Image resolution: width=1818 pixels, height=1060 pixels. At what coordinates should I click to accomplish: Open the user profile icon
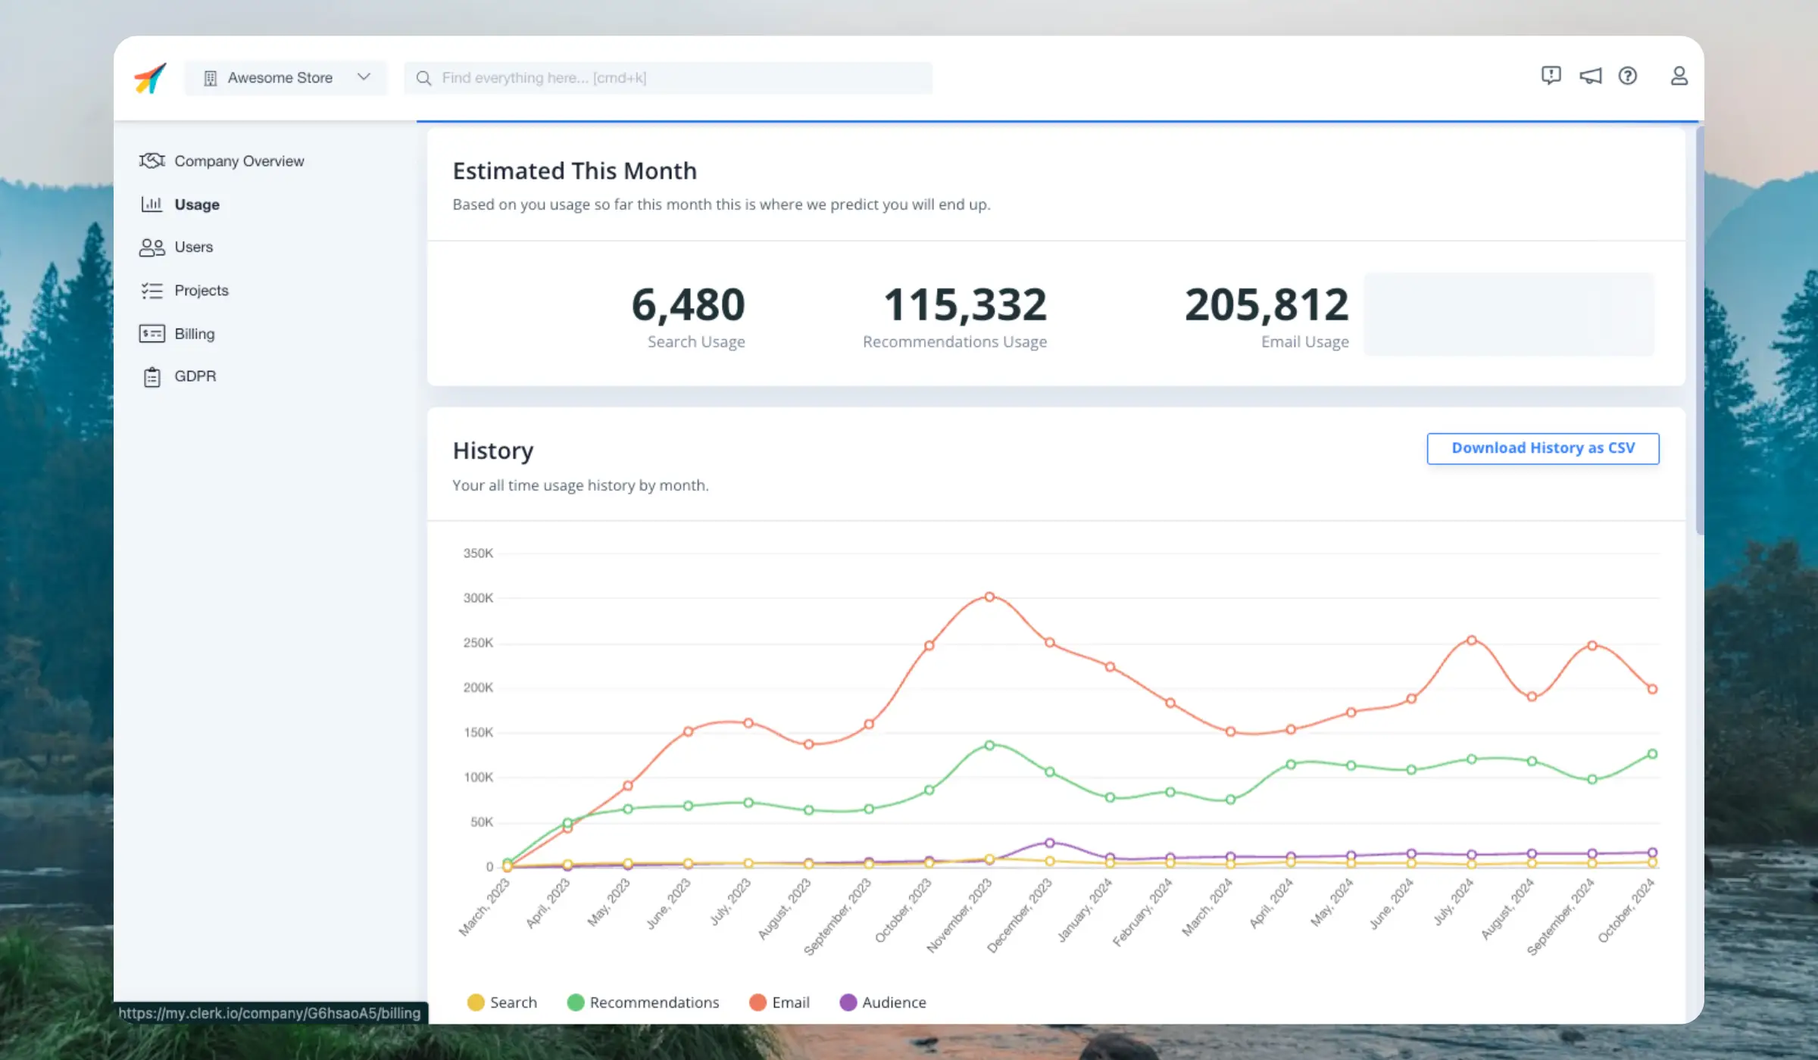point(1679,76)
